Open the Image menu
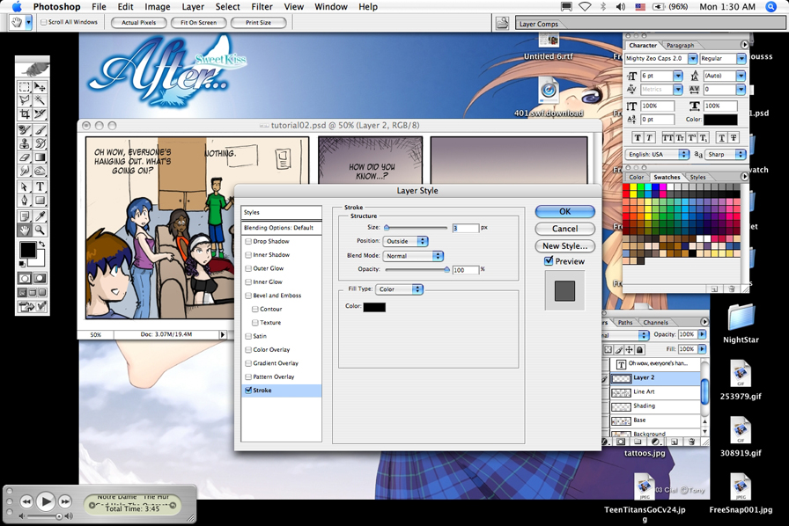This screenshot has width=789, height=526. (x=158, y=6)
